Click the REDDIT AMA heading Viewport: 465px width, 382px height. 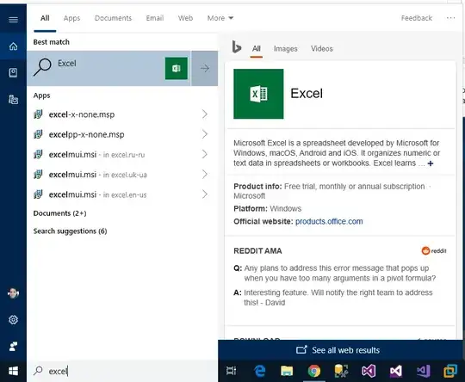257,250
